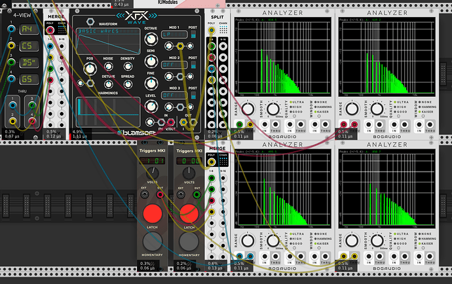Image resolution: width=452 pixels, height=284 pixels.
Task: Adjust the OCTAVE knob on XFX Wave
Action: point(151,39)
